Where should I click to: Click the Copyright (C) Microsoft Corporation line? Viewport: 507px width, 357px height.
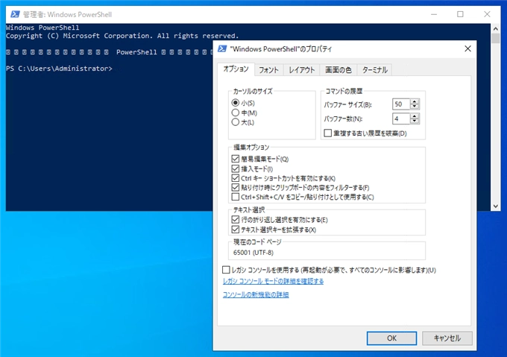(122, 36)
